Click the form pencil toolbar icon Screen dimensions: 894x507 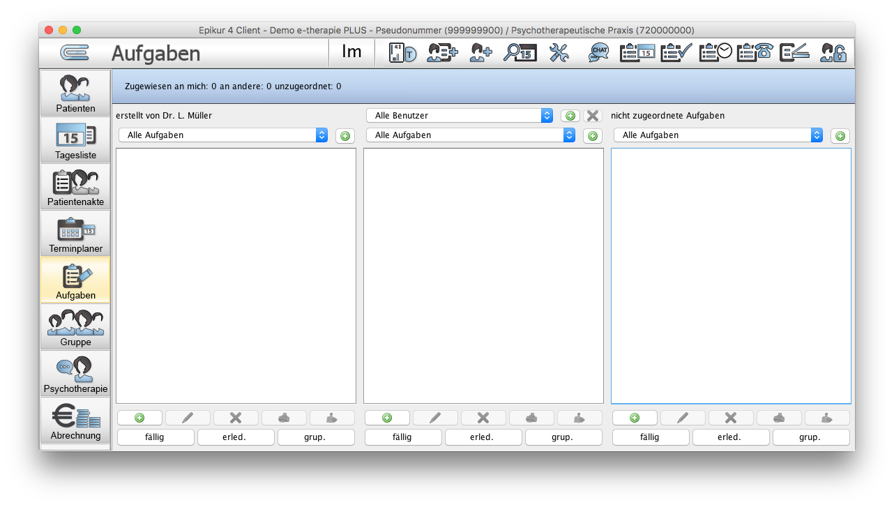coord(794,53)
